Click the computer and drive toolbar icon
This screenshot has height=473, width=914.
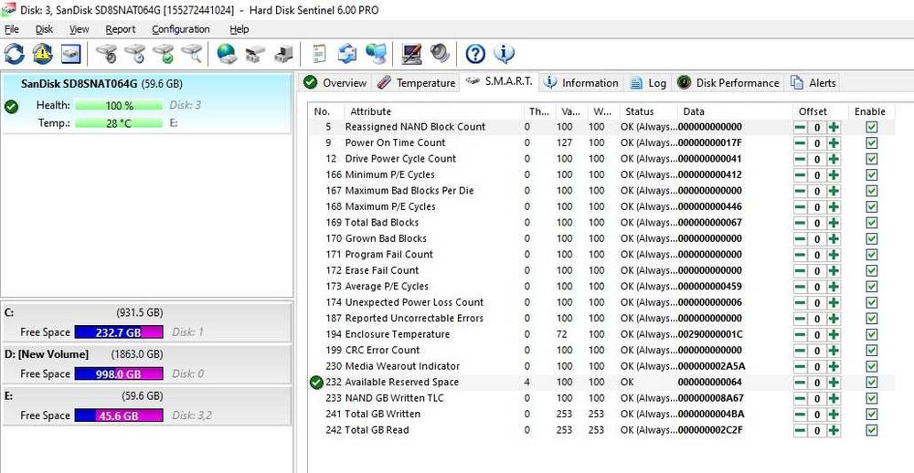tap(284, 54)
